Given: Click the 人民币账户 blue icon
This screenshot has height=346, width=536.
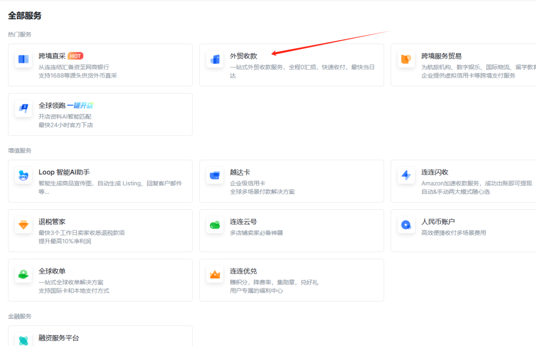Looking at the screenshot, I should coord(406,225).
